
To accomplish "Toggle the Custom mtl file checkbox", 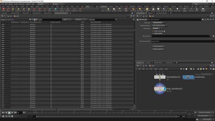I will [152, 34].
